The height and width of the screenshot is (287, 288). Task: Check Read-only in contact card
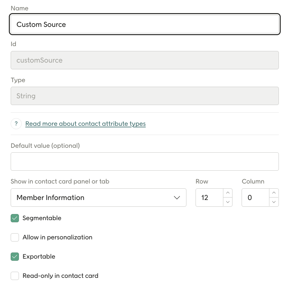click(x=15, y=276)
